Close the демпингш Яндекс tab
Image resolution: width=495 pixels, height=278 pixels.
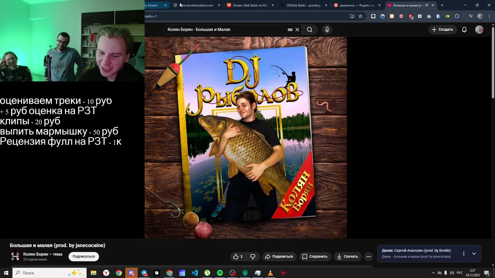pyautogui.click(x=379, y=5)
